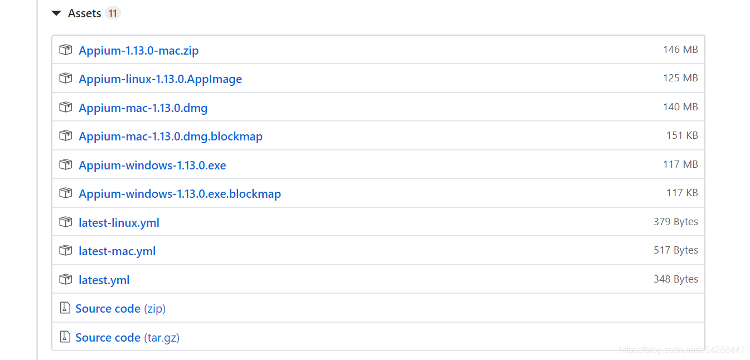Viewport: 750px width, 360px height.
Task: Download Appium-1.13.0-mac.zip
Action: [x=139, y=51]
